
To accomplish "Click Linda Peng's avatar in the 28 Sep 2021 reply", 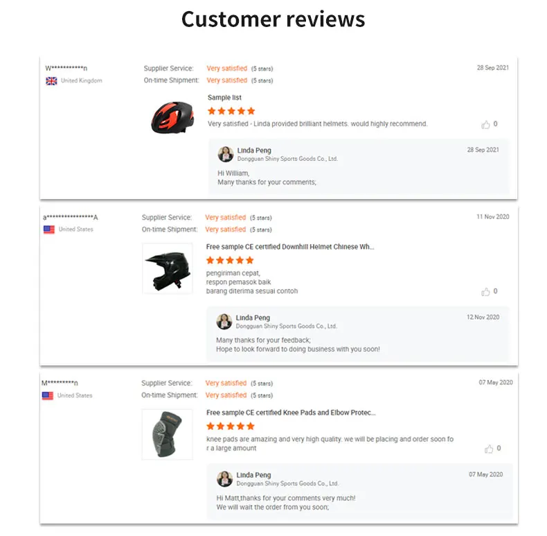I will point(225,154).
